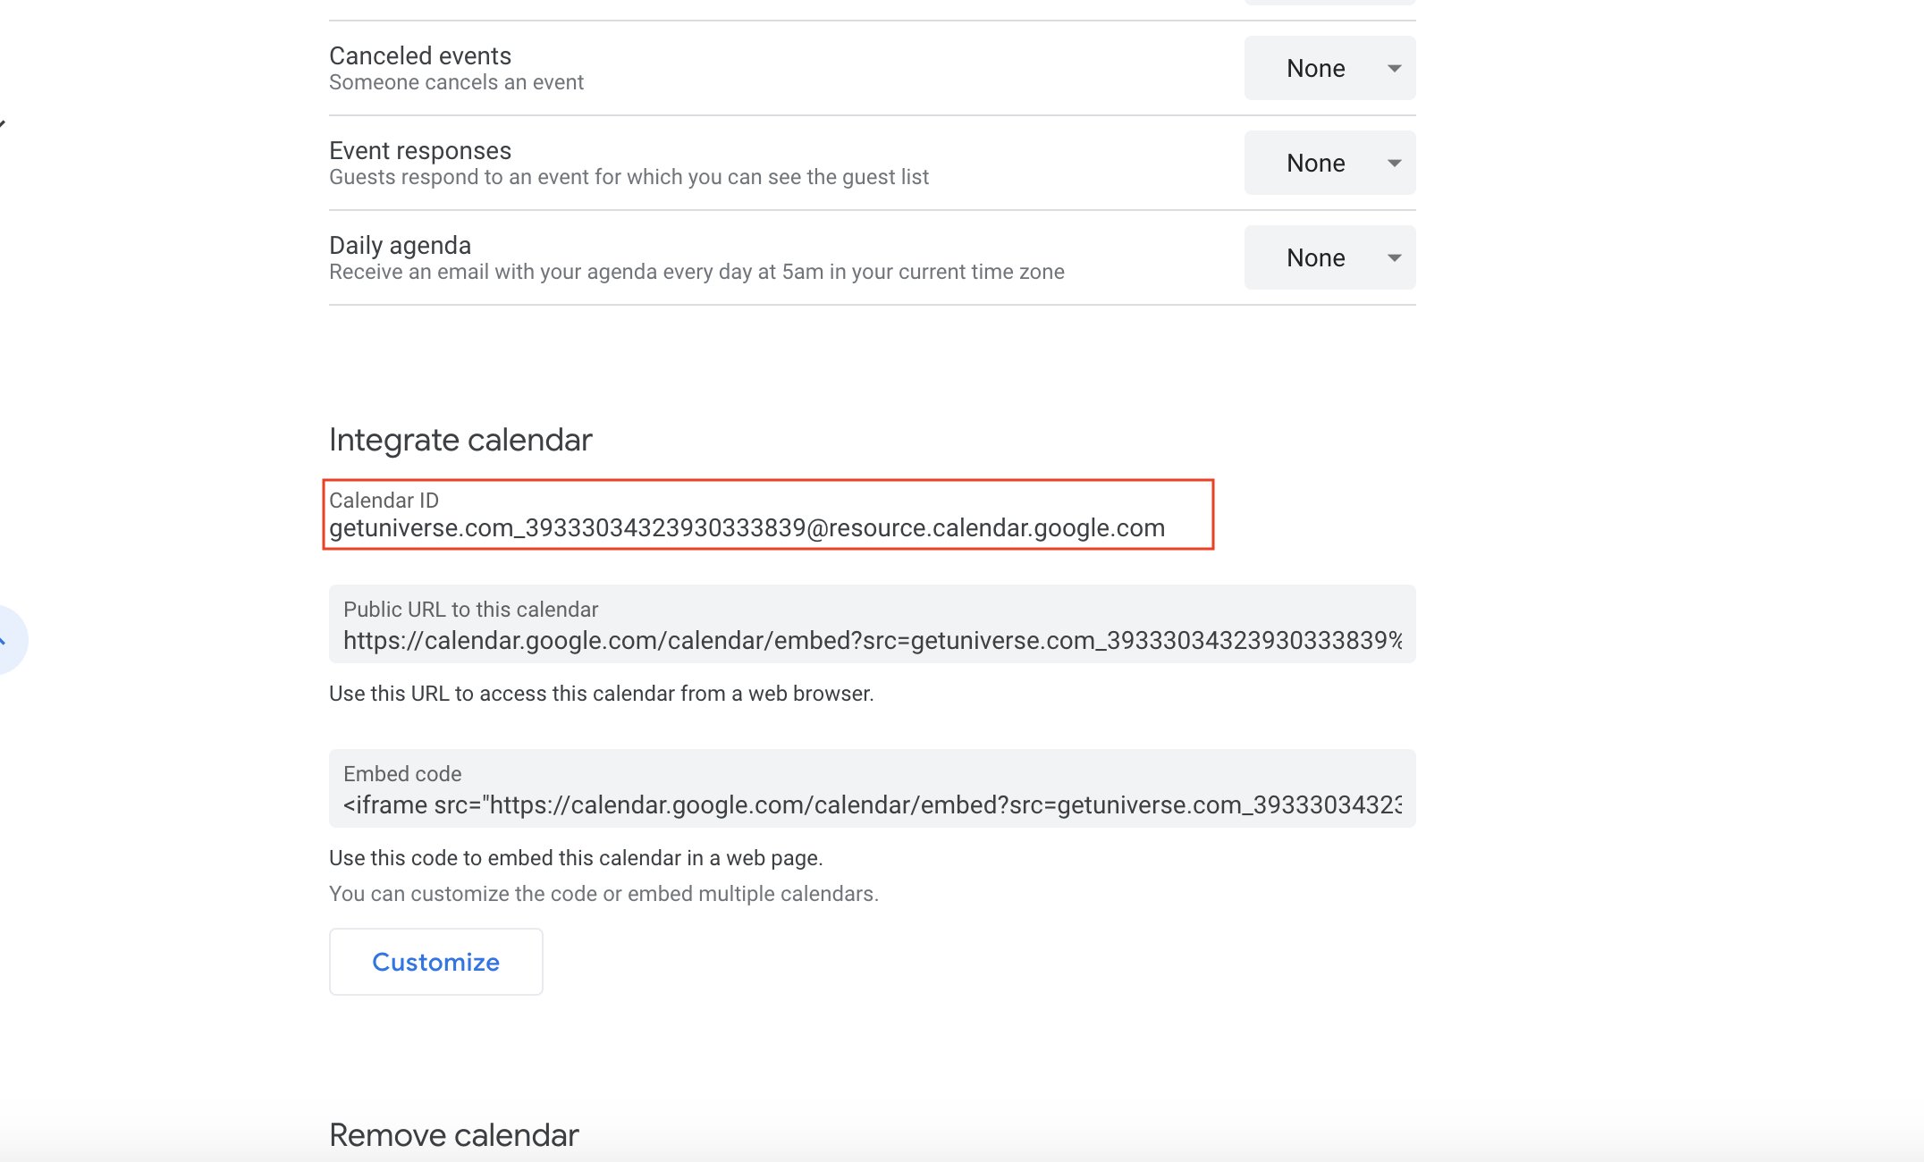Click the 'Calendar ID' label

[x=384, y=501]
